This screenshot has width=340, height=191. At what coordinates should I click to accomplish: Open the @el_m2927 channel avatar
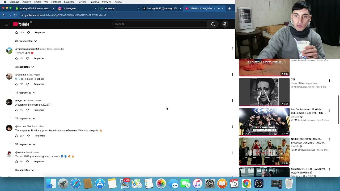tap(9, 102)
